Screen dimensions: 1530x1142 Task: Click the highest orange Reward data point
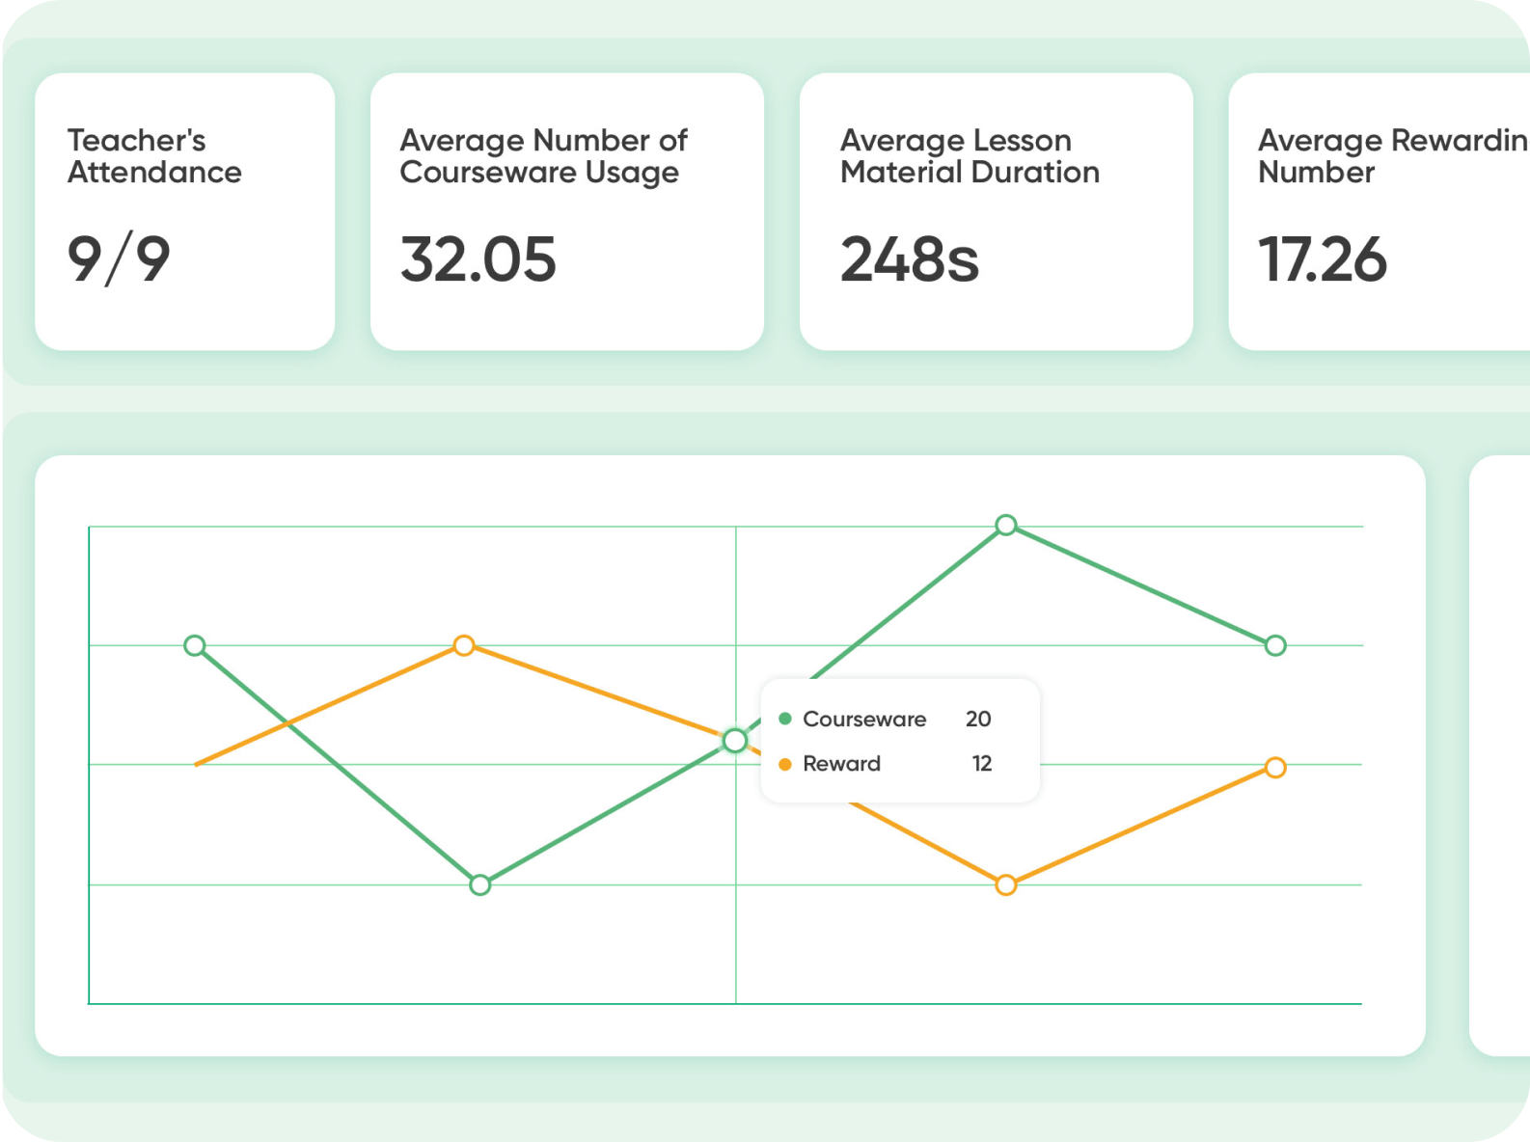(464, 645)
